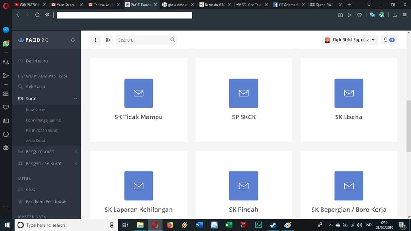
Task: Click Windows Start button
Action: pyautogui.click(x=7, y=225)
